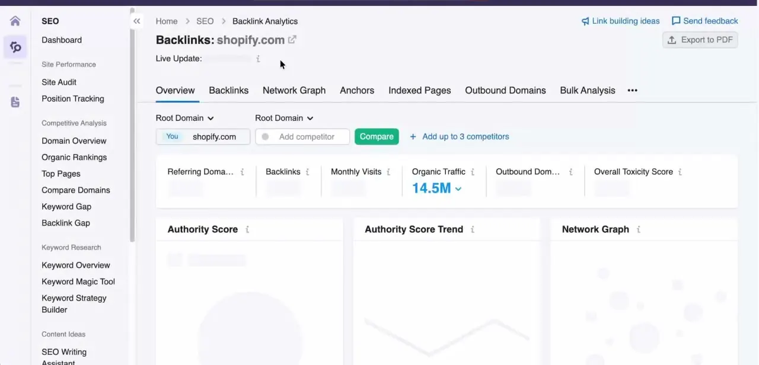The width and height of the screenshot is (759, 365).
Task: Click the Live Update info icon
Action: 258,59
